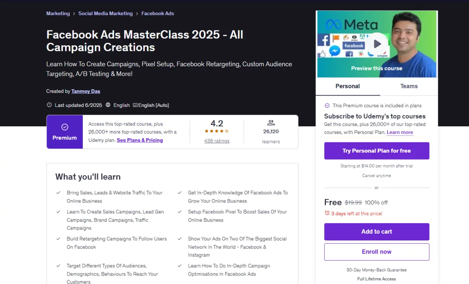Click the Cancel anytime text
This screenshot has height=284, width=469.
click(x=377, y=176)
